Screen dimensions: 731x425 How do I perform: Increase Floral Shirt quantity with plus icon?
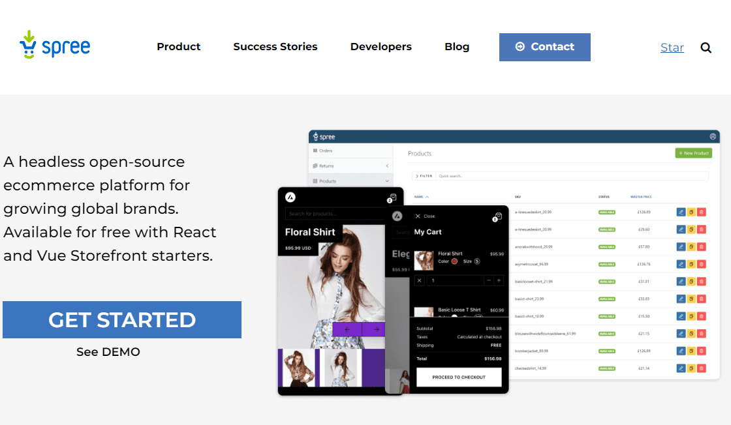click(499, 280)
